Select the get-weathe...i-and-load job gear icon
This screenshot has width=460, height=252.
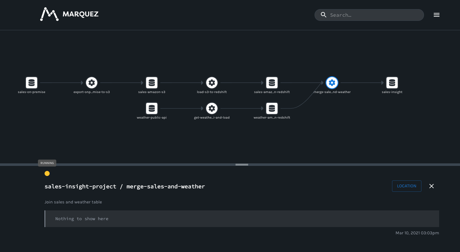click(212, 108)
